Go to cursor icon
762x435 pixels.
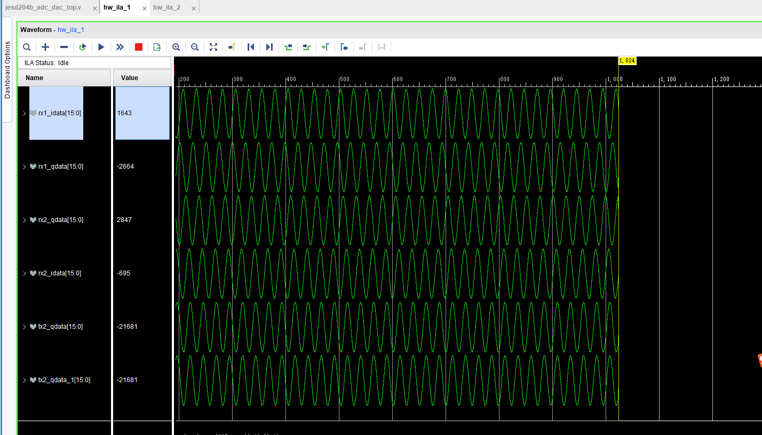[x=232, y=47]
